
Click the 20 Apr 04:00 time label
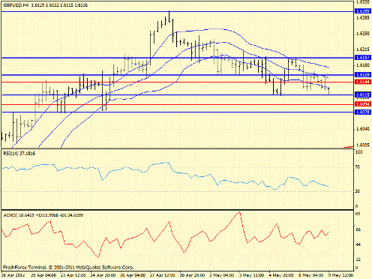(x=43, y=275)
